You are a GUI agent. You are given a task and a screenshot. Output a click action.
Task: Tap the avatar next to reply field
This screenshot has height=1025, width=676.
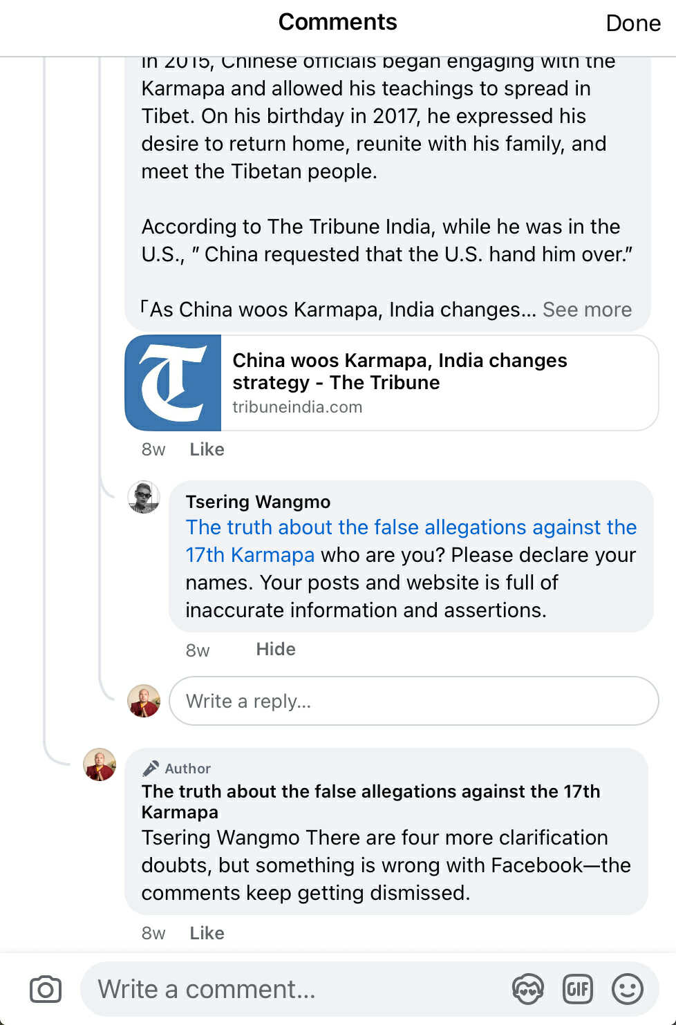(x=144, y=701)
